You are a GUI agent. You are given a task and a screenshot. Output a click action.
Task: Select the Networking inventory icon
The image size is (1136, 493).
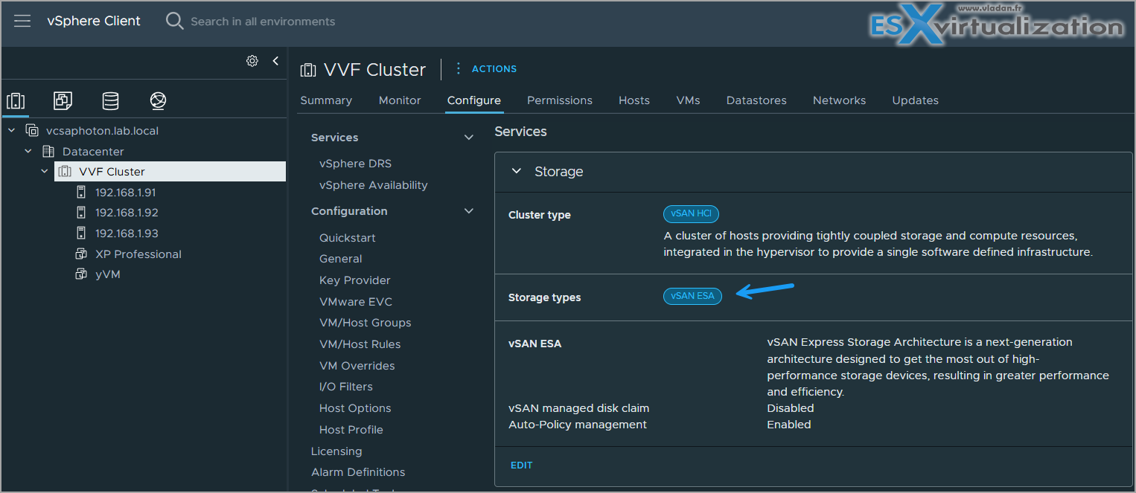(x=157, y=101)
